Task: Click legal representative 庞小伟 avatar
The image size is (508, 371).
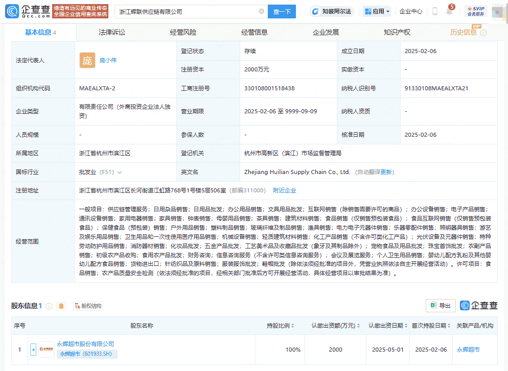Action: click(87, 60)
